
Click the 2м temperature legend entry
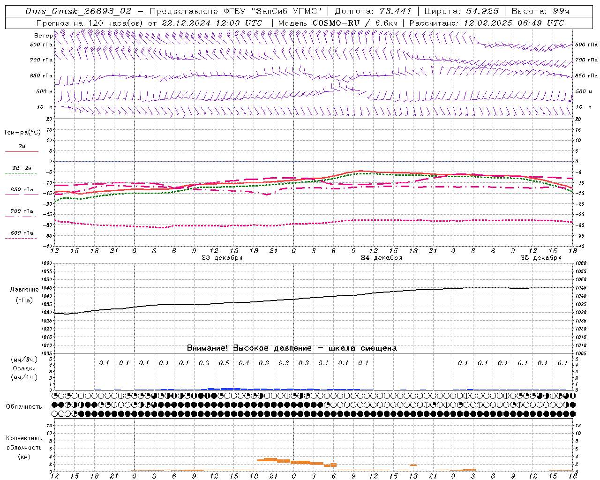pyautogui.click(x=22, y=146)
